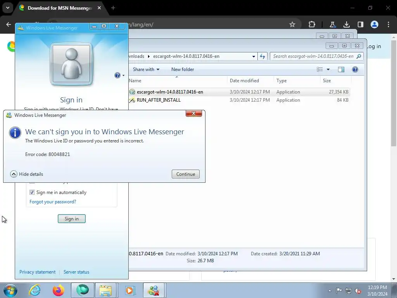Show hidden system tray icons arrow
The width and height of the screenshot is (397, 298).
pyautogui.click(x=330, y=291)
